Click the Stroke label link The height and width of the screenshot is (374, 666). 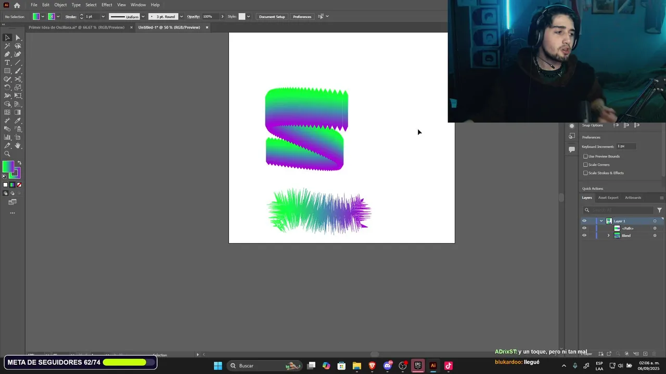[x=71, y=17]
